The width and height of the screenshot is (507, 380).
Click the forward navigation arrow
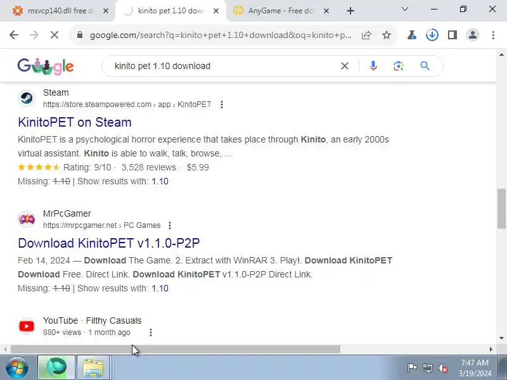click(34, 35)
